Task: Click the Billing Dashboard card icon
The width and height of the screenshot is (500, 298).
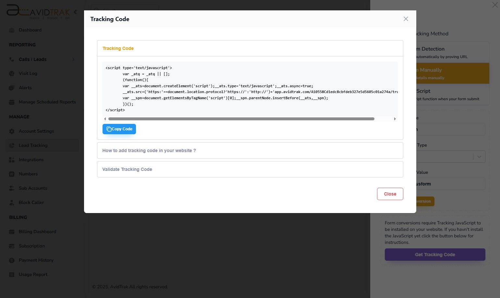Action: (12, 232)
